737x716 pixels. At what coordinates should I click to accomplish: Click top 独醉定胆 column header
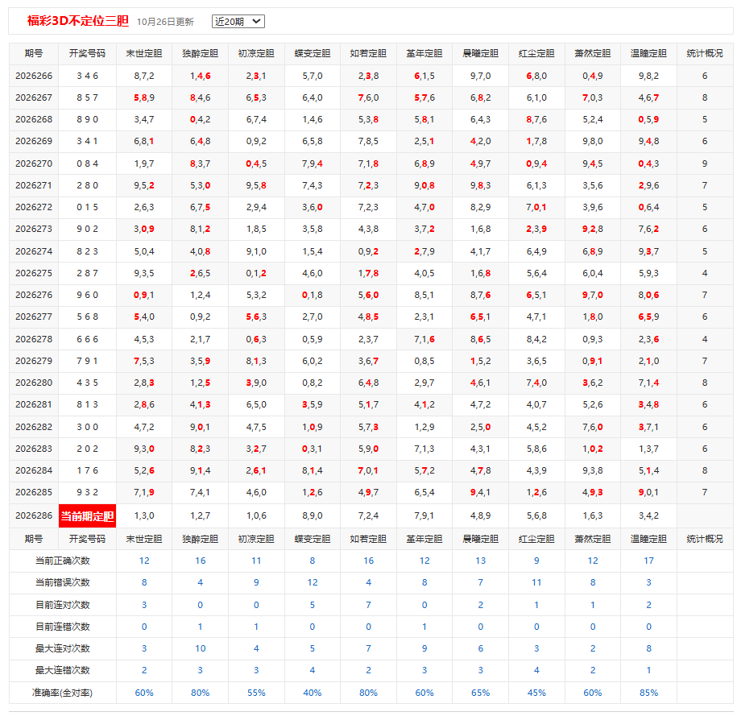201,54
